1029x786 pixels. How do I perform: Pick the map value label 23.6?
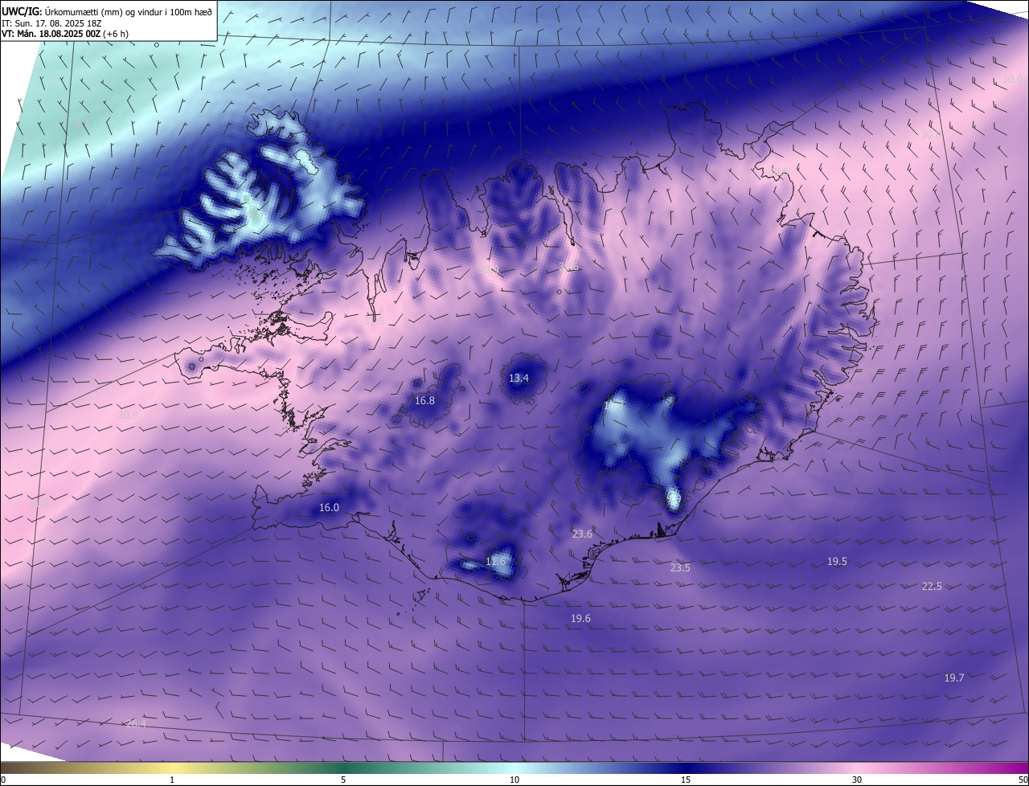582,534
